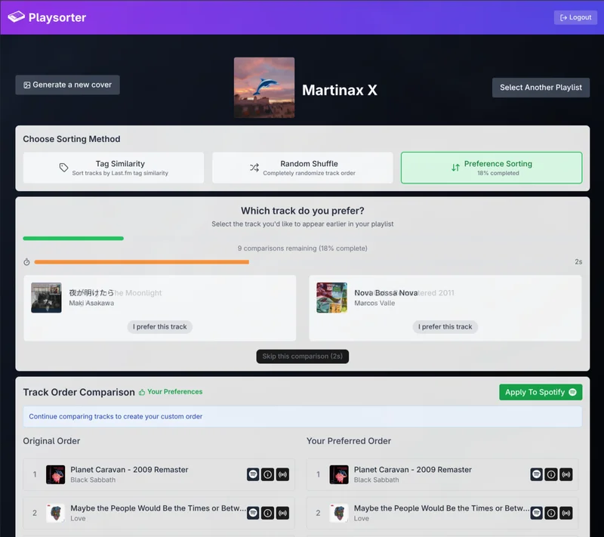Click broadcast icon for Maybe the People, Original Order
Viewport: 604px width, 537px height.
coord(282,513)
